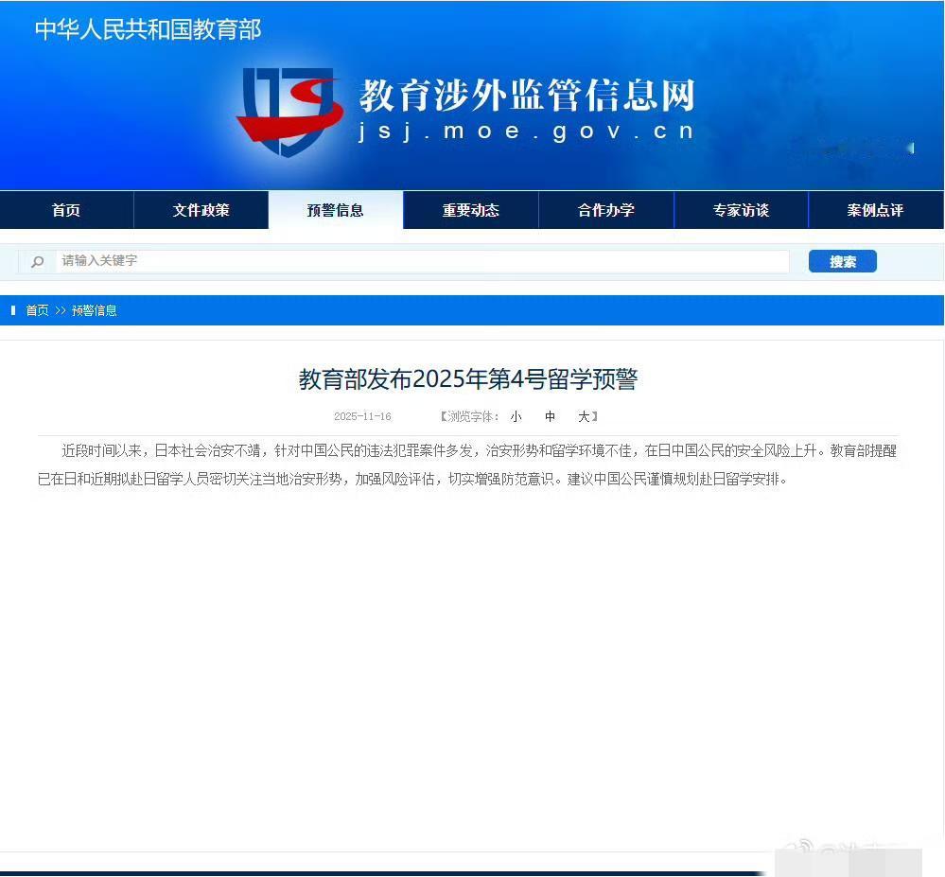
Task: Follow the 预警信息 breadcrumb link
Action: point(94,310)
